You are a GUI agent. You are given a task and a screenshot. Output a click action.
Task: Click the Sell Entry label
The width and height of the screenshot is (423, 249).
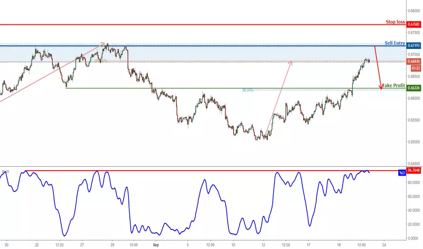395,43
